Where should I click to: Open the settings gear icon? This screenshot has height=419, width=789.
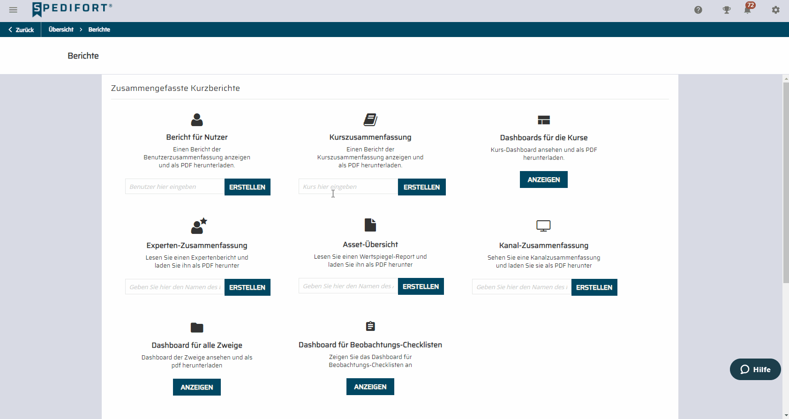point(776,10)
